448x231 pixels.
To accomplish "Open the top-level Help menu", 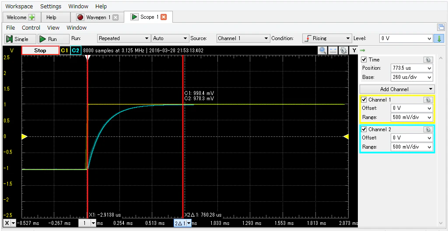I will point(101,6).
